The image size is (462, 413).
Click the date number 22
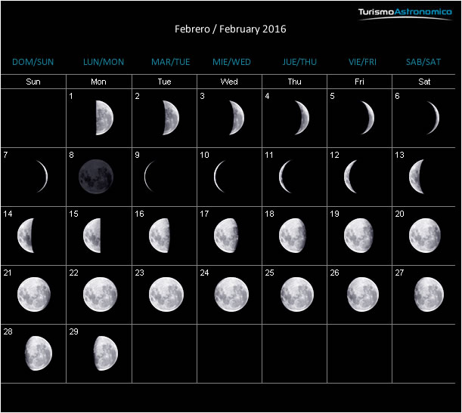[x=73, y=273]
